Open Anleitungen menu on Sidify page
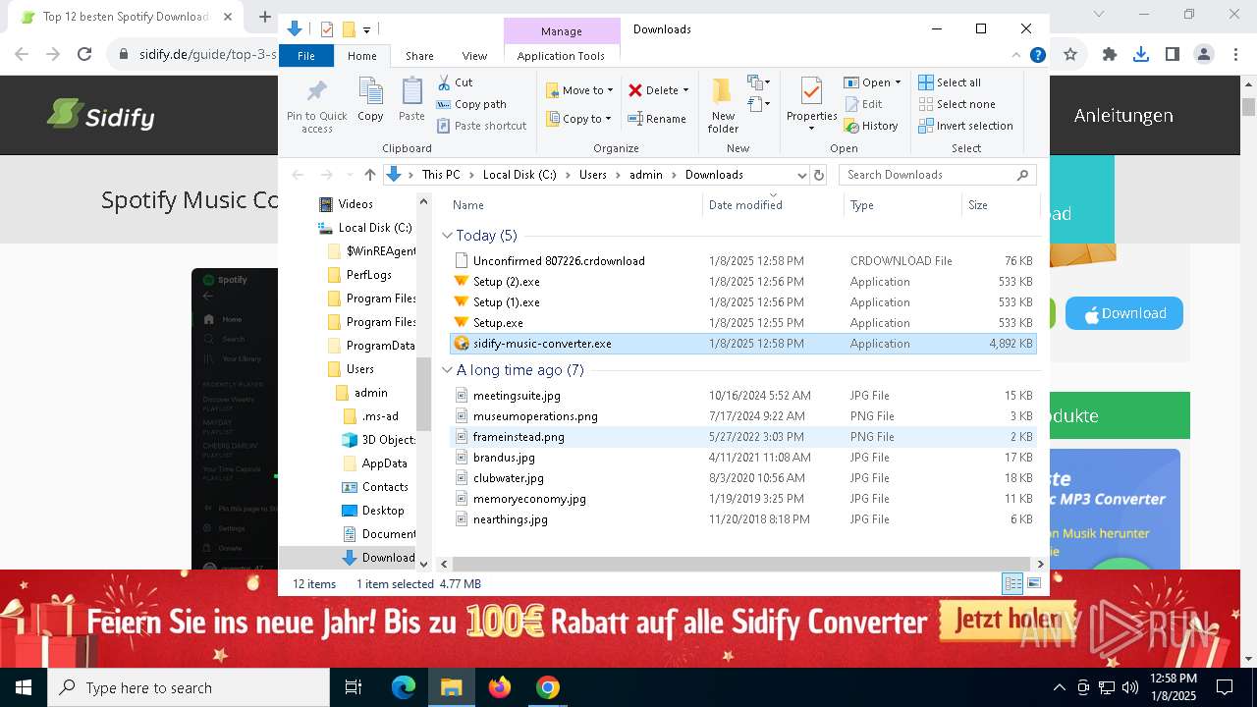The width and height of the screenshot is (1257, 707). click(1123, 115)
